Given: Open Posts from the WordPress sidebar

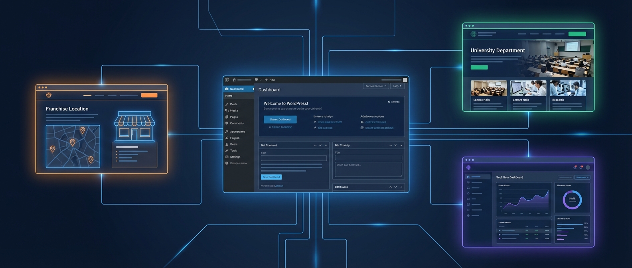Looking at the screenshot, I should (x=233, y=104).
